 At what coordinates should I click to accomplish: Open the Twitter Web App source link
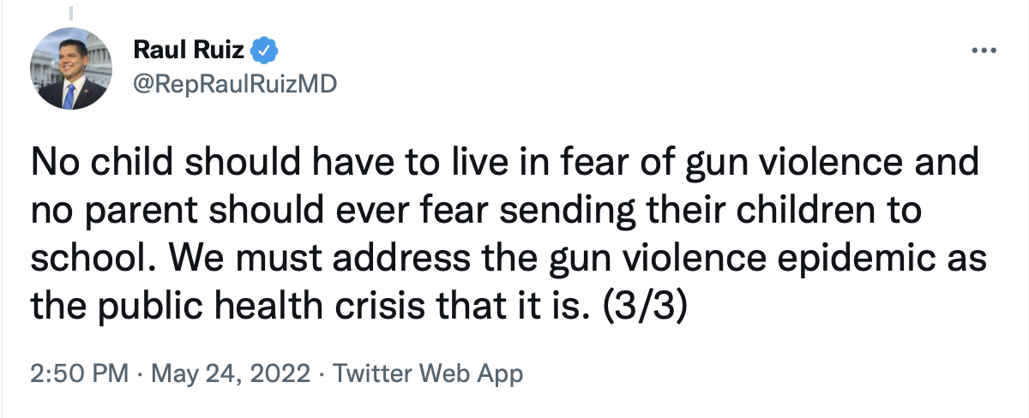tap(428, 374)
